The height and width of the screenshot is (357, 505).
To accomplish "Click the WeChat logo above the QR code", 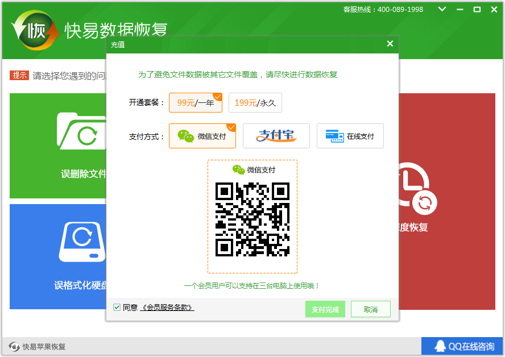I will click(x=239, y=169).
